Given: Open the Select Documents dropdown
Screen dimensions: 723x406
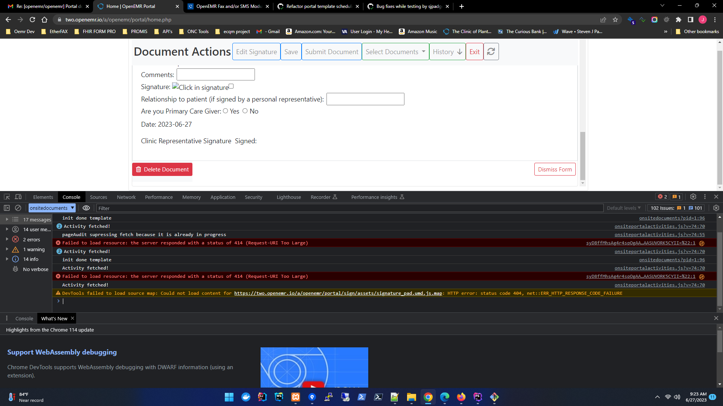Looking at the screenshot, I should (x=395, y=52).
